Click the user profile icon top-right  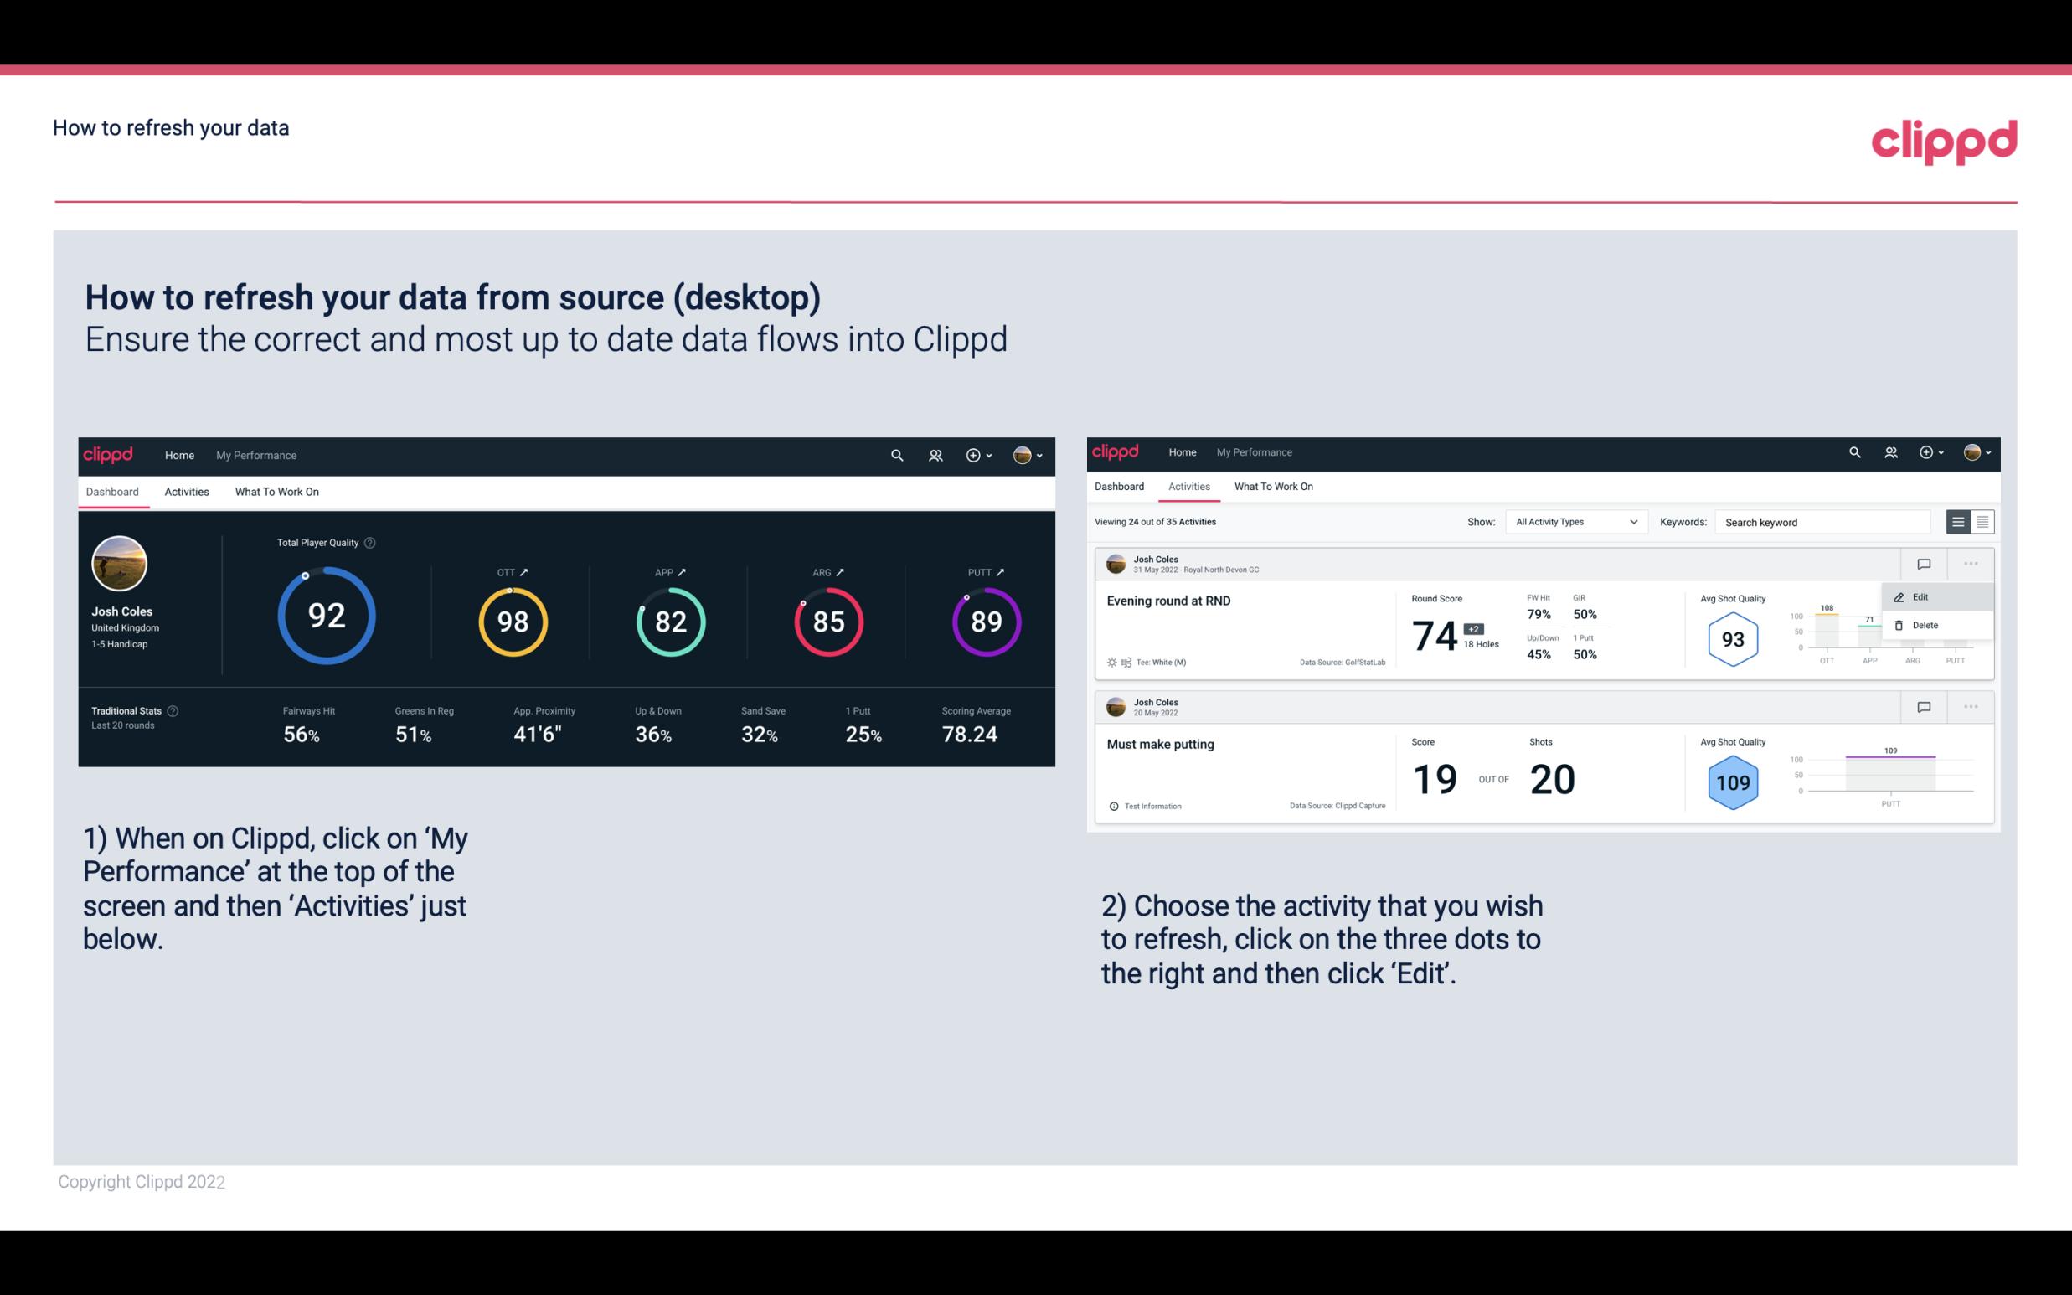pyautogui.click(x=1023, y=453)
